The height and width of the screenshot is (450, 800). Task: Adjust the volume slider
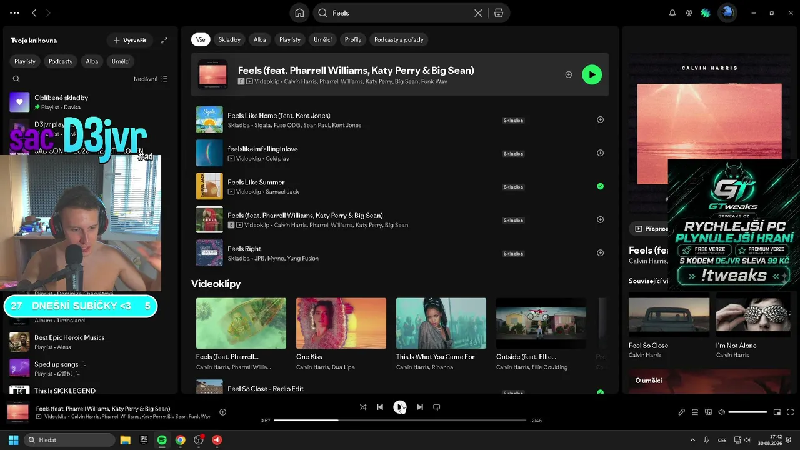(747, 412)
